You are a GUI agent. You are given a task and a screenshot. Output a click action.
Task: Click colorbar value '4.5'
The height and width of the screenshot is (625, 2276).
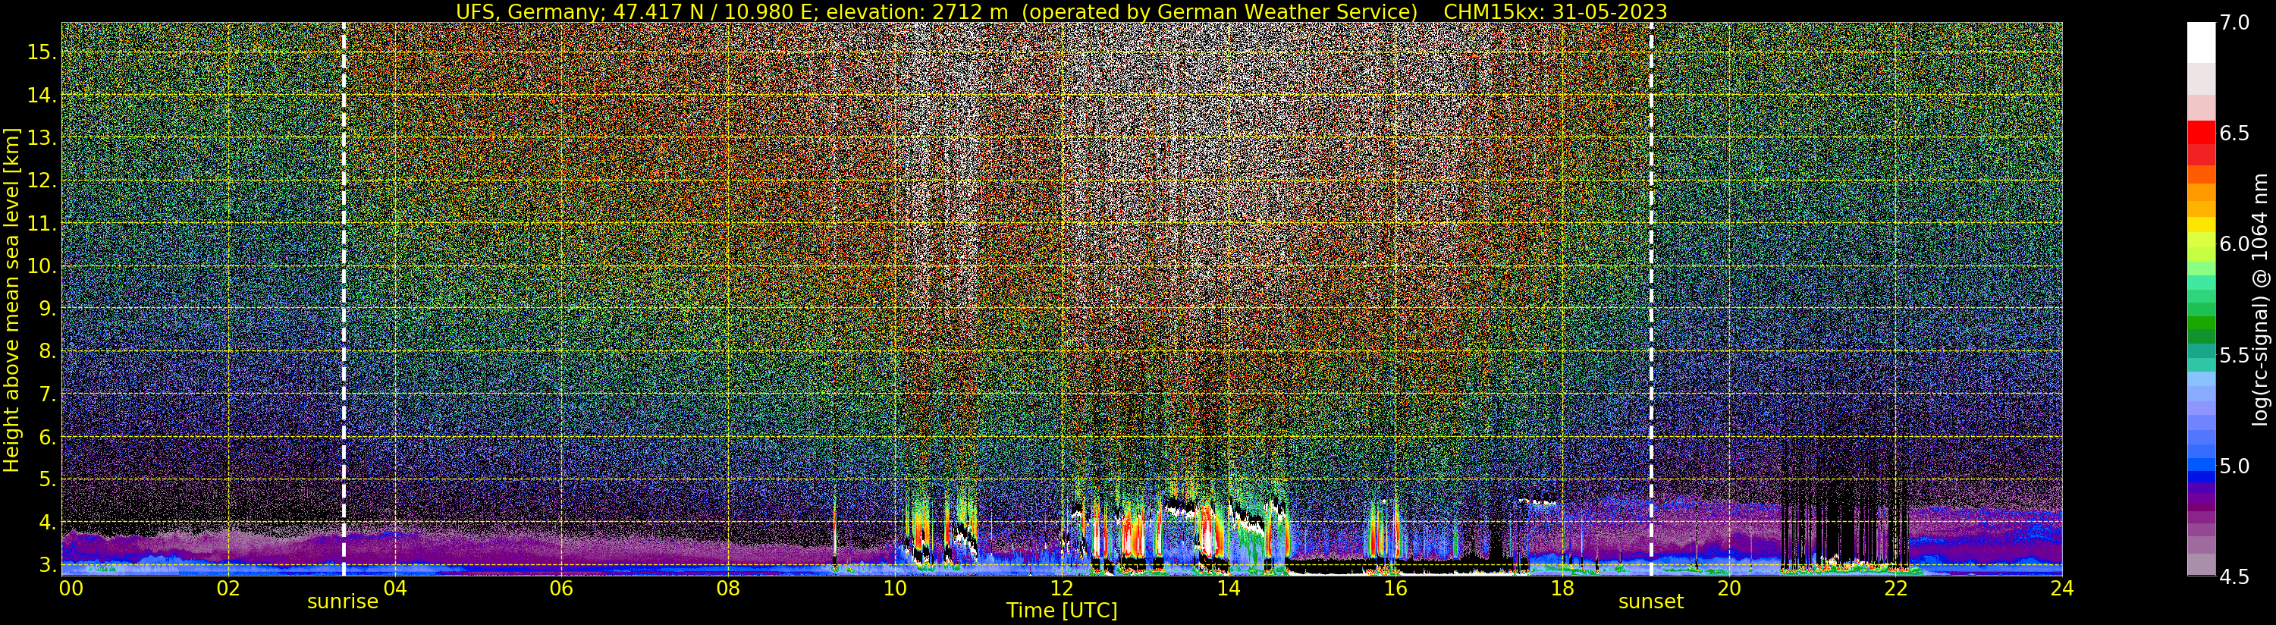(2234, 576)
